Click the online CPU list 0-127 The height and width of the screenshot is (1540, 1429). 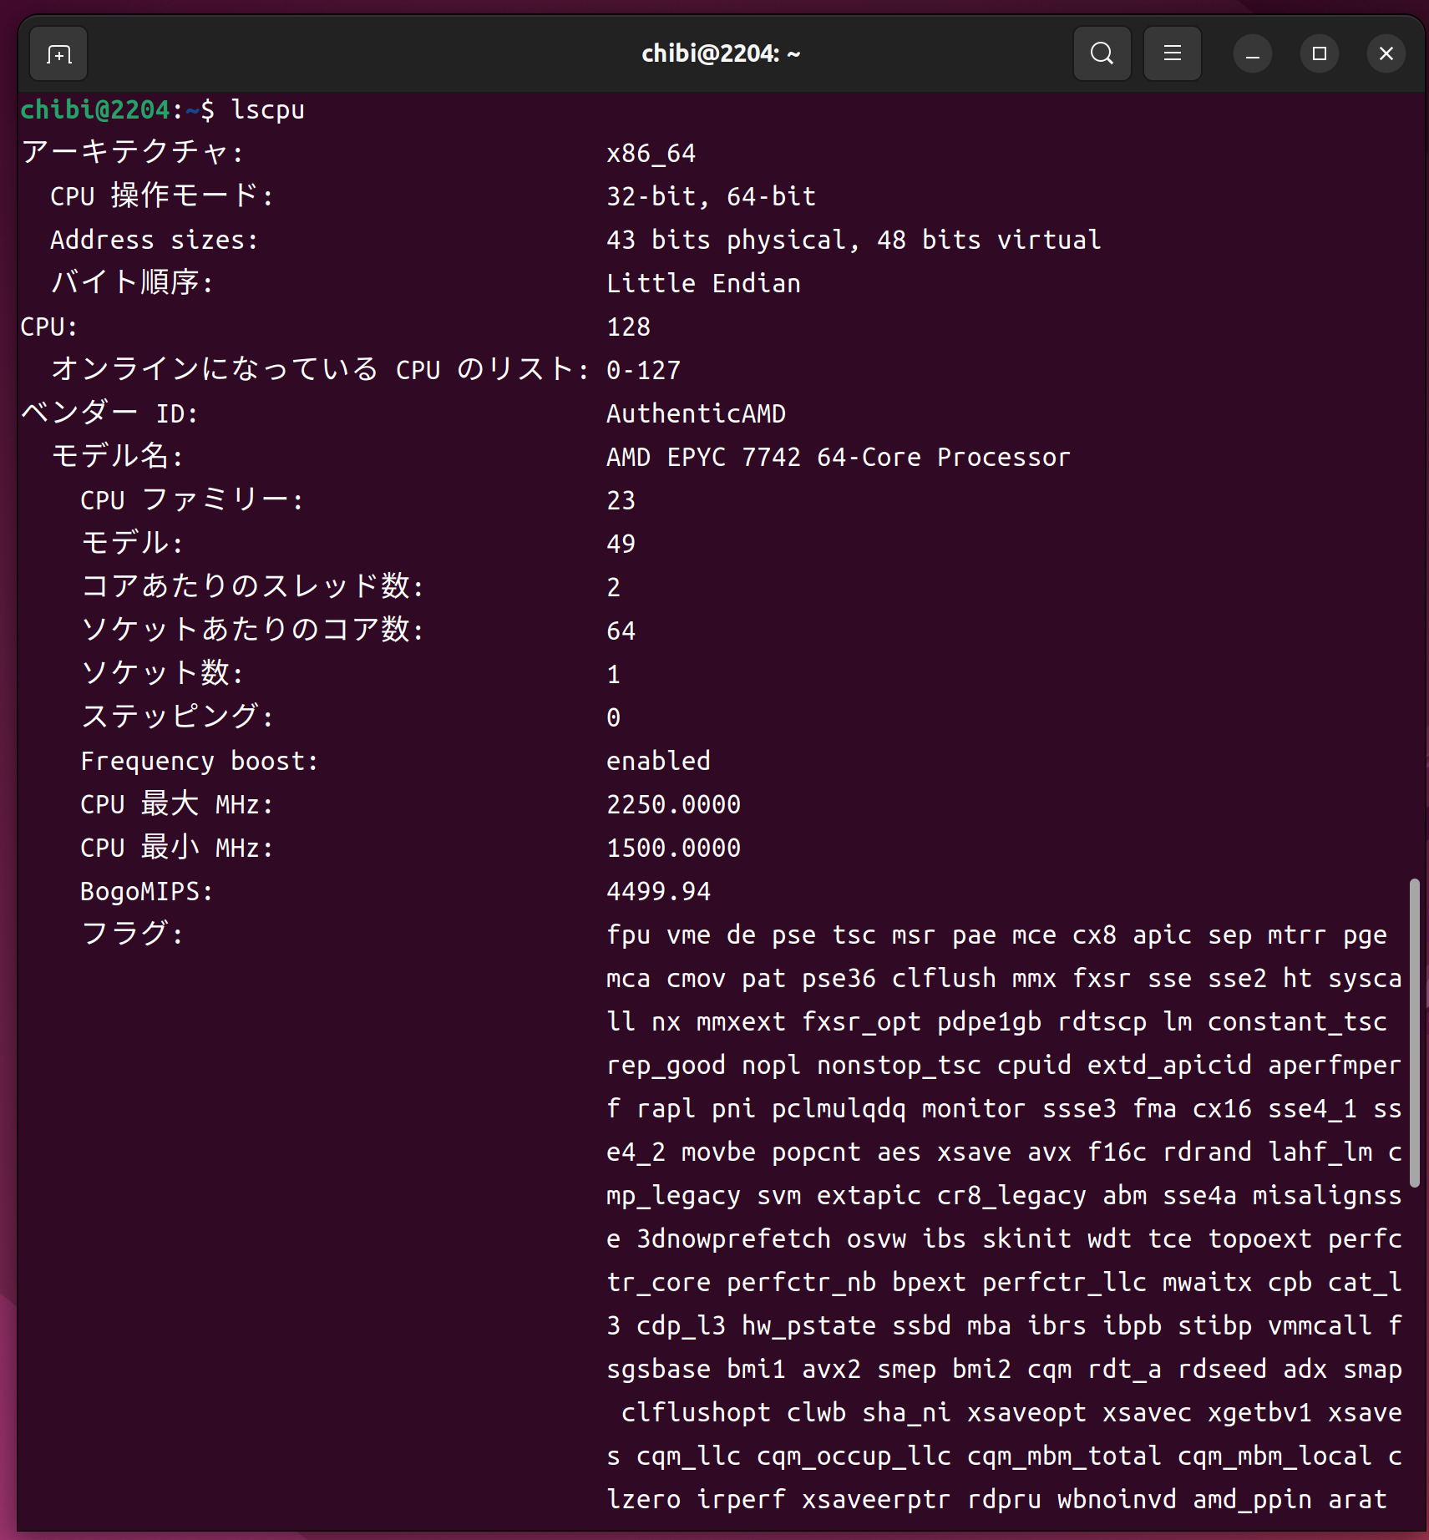coord(643,371)
